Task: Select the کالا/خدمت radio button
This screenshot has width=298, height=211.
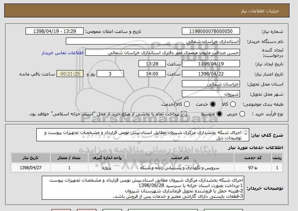Action: pos(187,104)
